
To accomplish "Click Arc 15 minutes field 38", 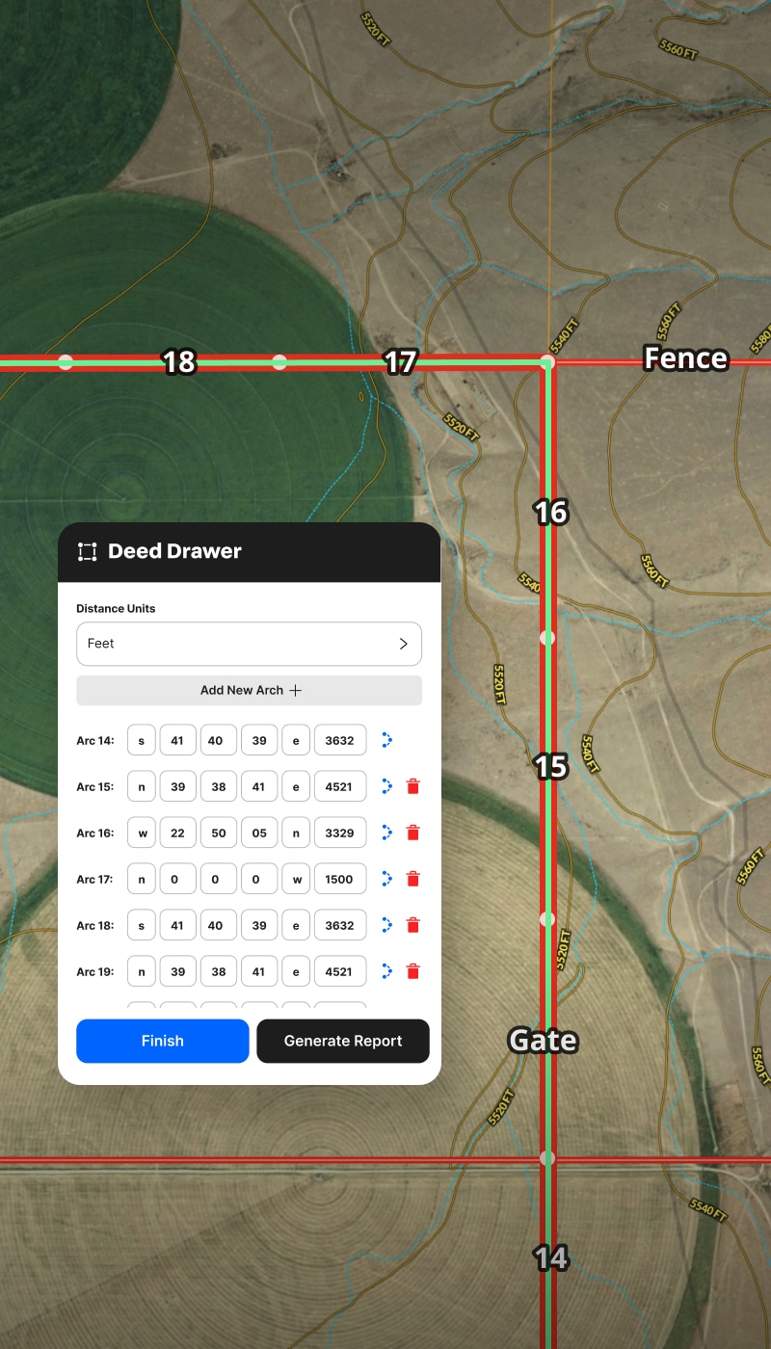I will (219, 787).
